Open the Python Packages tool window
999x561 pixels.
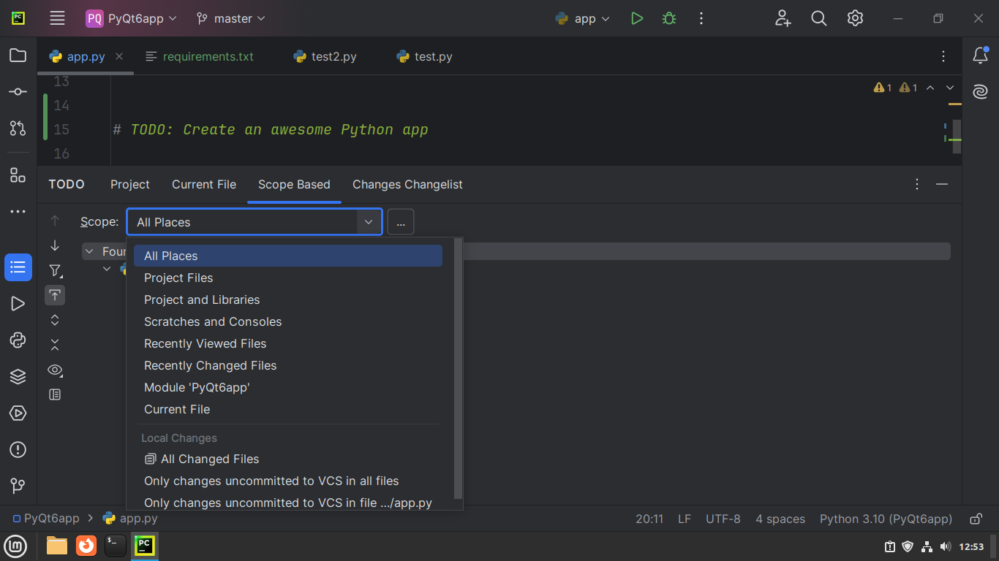point(18,340)
